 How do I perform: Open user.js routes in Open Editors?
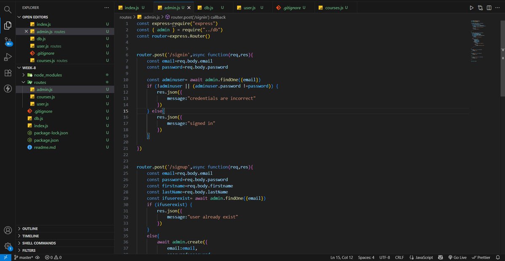[x=65, y=46]
